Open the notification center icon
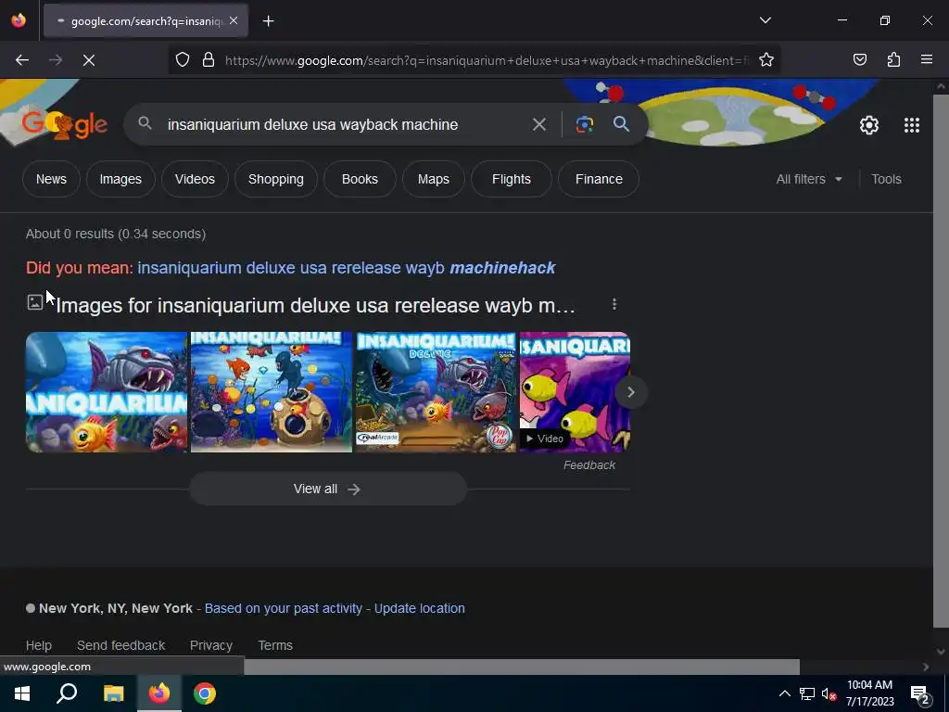 click(x=920, y=694)
